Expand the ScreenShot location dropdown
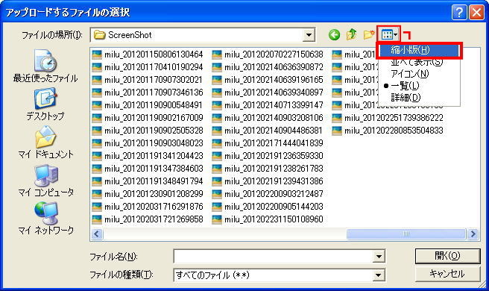Viewport: 489px width, 291px height. click(309, 35)
